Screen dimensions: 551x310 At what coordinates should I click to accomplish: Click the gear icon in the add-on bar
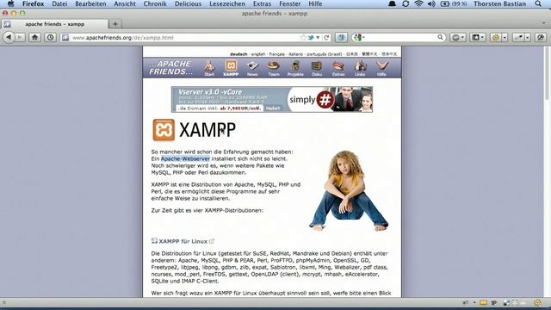(537, 302)
